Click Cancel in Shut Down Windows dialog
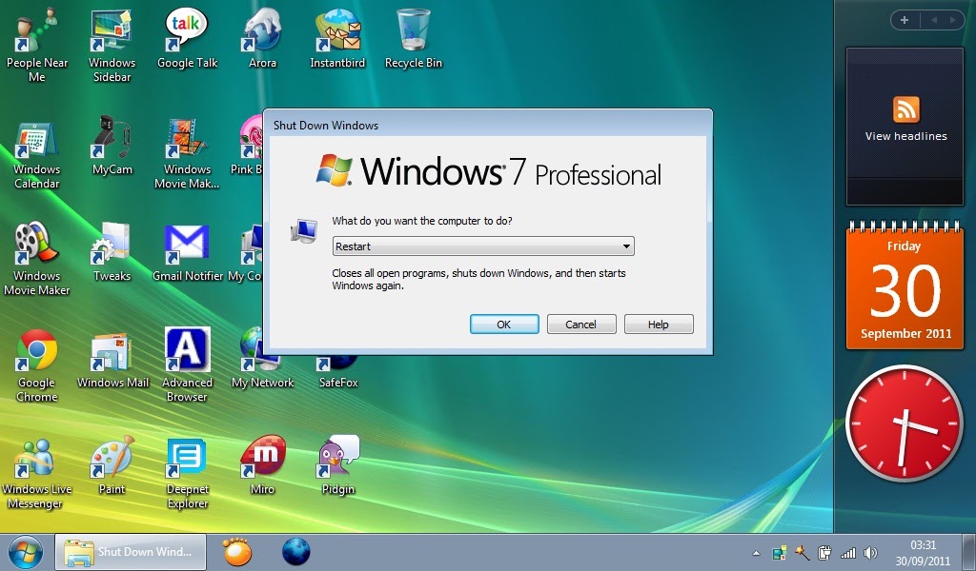 pos(580,325)
